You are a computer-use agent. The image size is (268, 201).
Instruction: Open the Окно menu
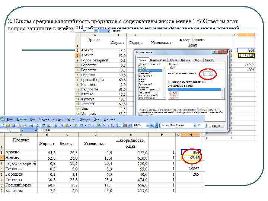97,119
